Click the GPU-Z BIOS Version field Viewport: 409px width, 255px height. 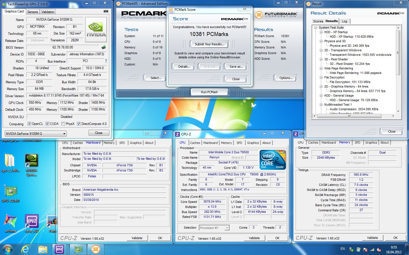tap(63, 47)
